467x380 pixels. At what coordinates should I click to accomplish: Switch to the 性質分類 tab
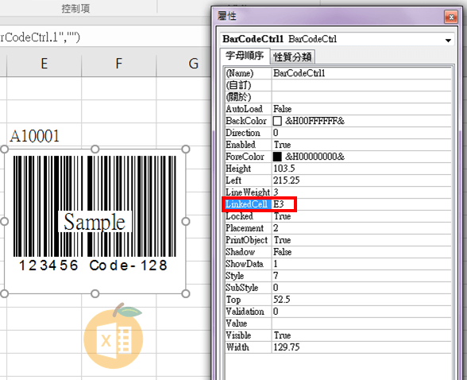[292, 56]
